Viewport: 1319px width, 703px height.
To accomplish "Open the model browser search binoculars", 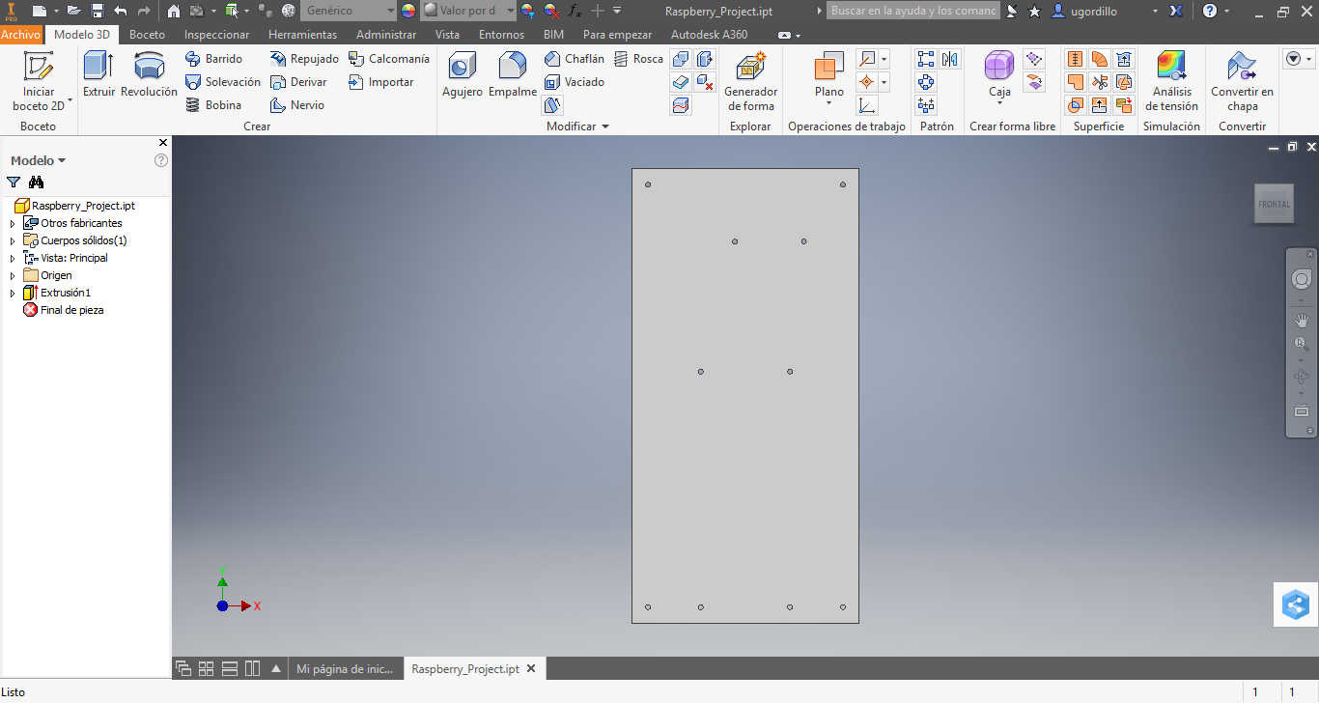I will [37, 182].
